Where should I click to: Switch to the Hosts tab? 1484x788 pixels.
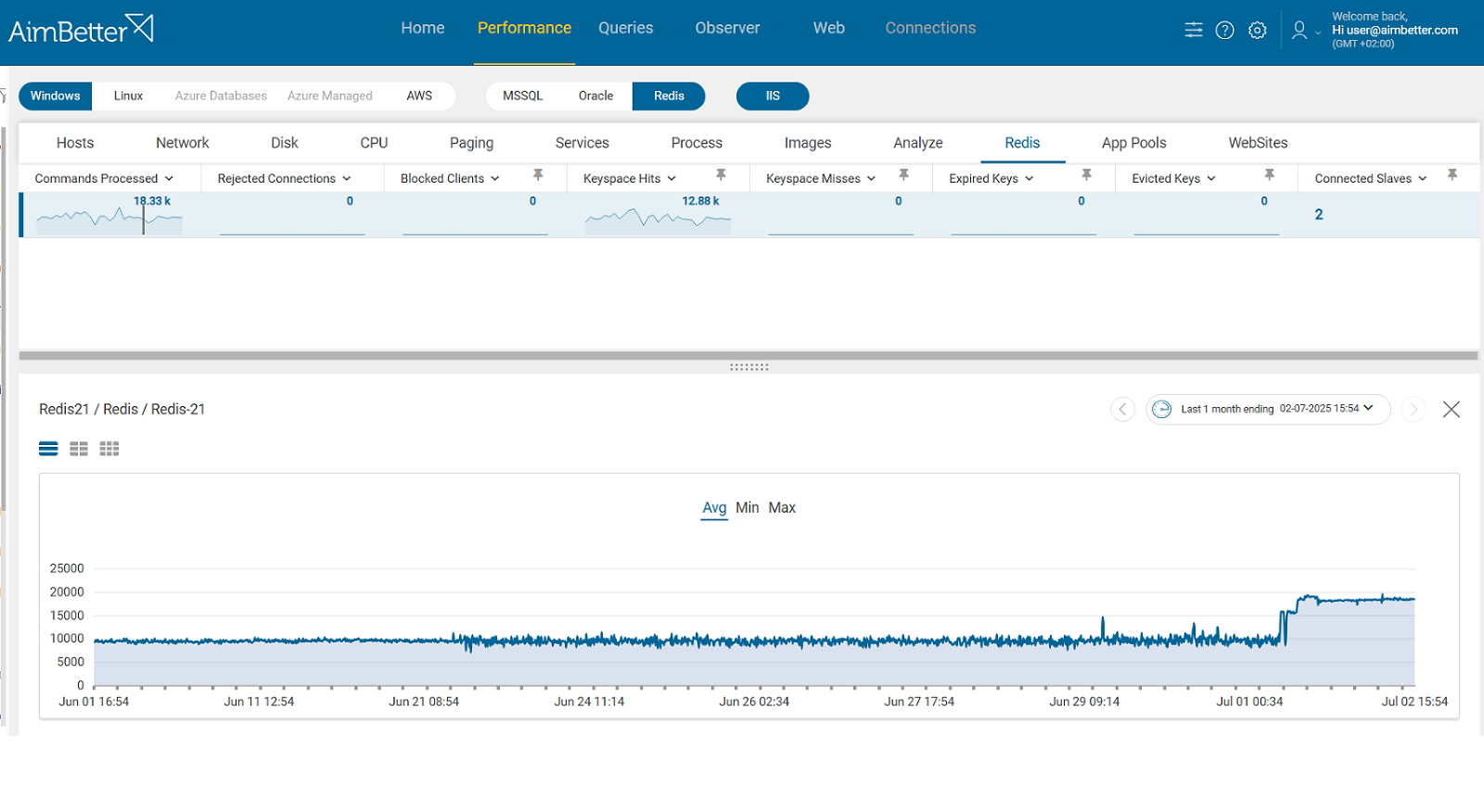click(75, 143)
